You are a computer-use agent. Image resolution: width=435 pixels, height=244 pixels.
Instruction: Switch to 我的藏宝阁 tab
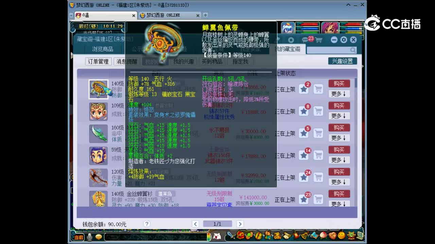pos(288,49)
